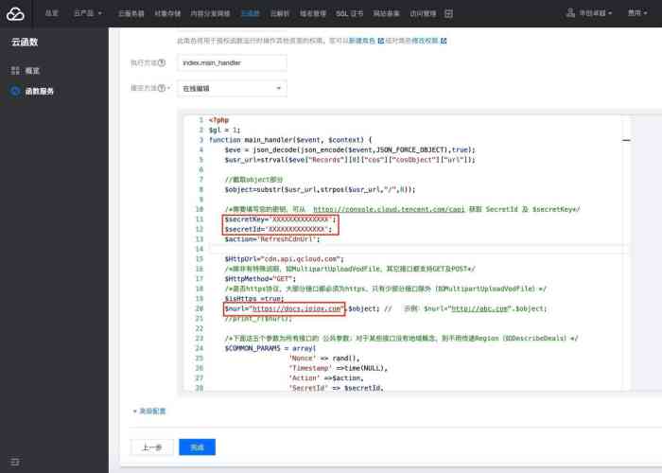Click external-link icon next to 新建角色

380,41
